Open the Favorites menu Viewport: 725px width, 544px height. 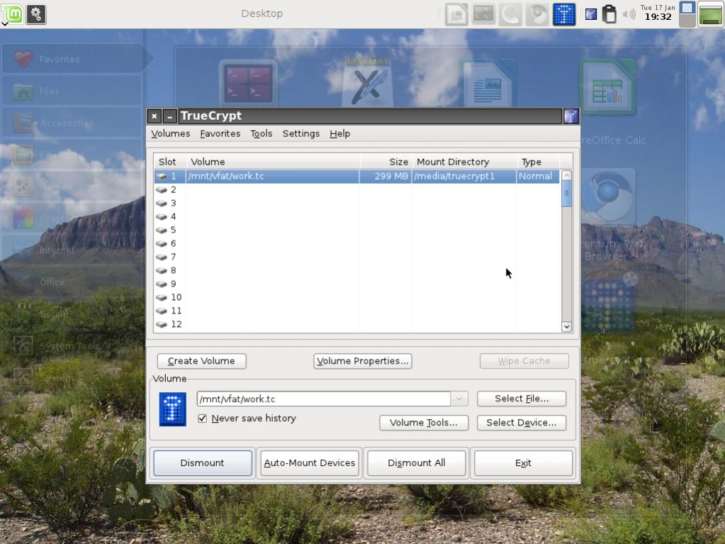click(220, 133)
